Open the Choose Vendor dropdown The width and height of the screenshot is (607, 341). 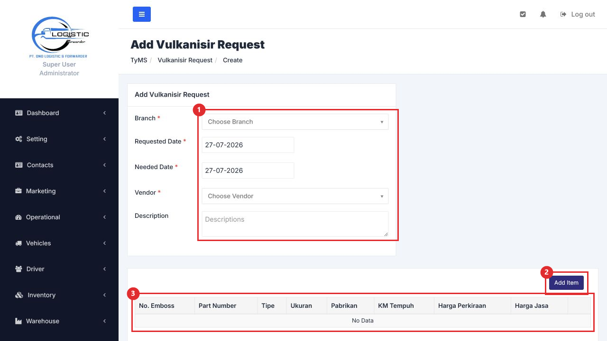(295, 196)
